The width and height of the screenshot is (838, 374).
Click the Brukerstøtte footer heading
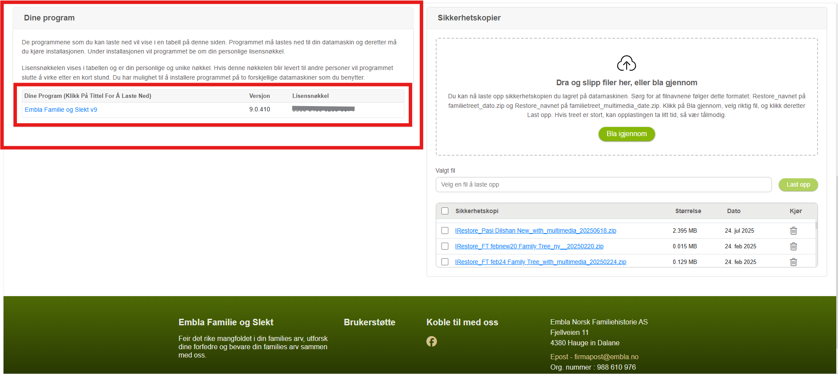(x=369, y=322)
